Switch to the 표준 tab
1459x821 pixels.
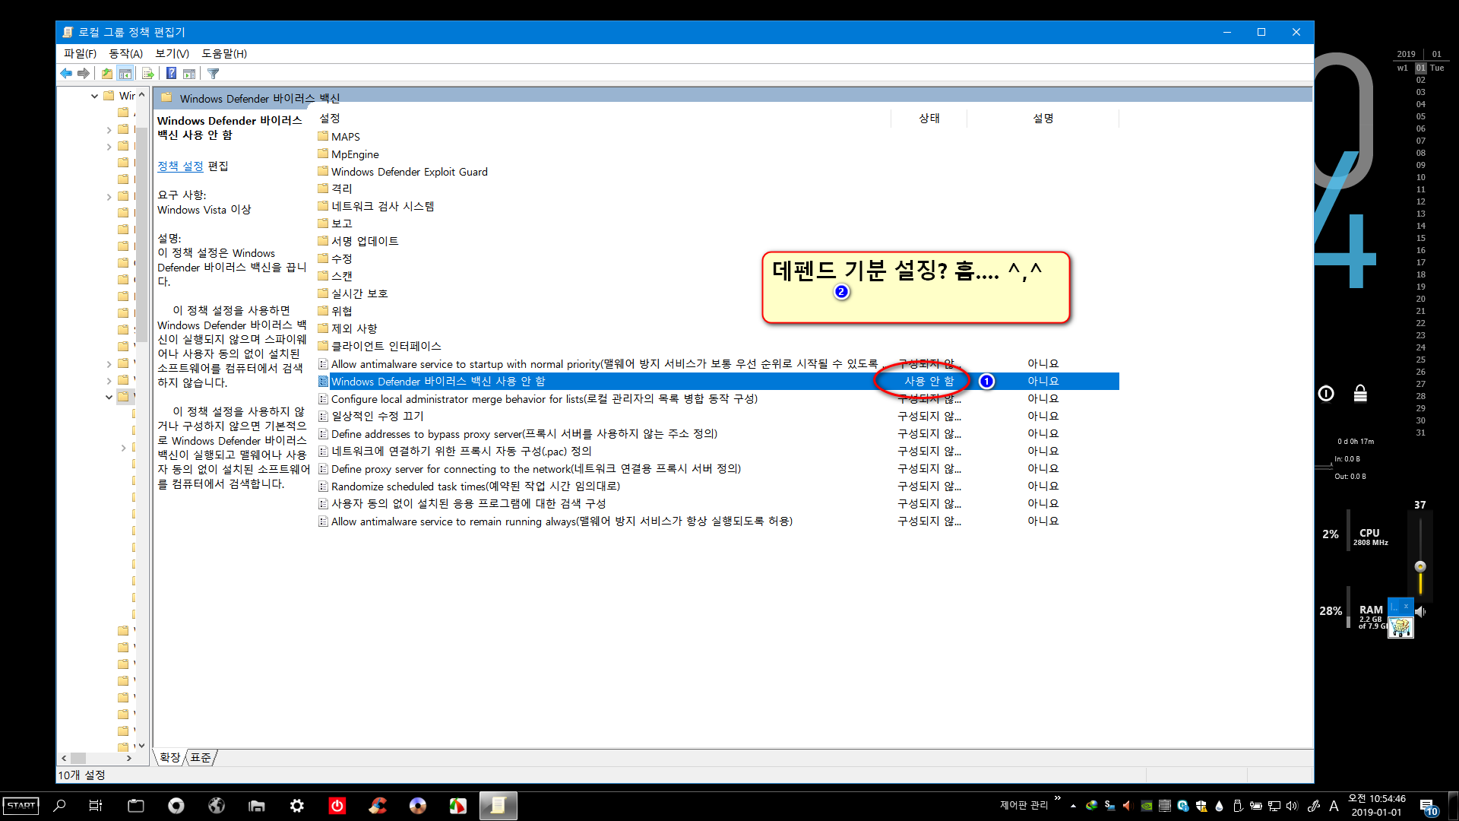201,757
